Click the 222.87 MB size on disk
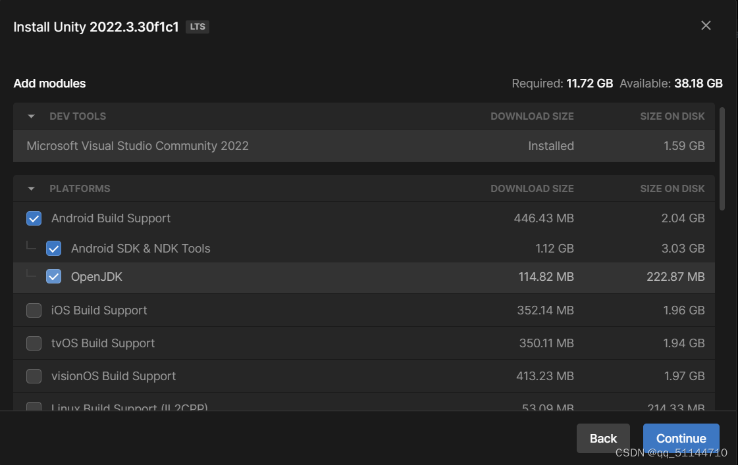 [675, 276]
